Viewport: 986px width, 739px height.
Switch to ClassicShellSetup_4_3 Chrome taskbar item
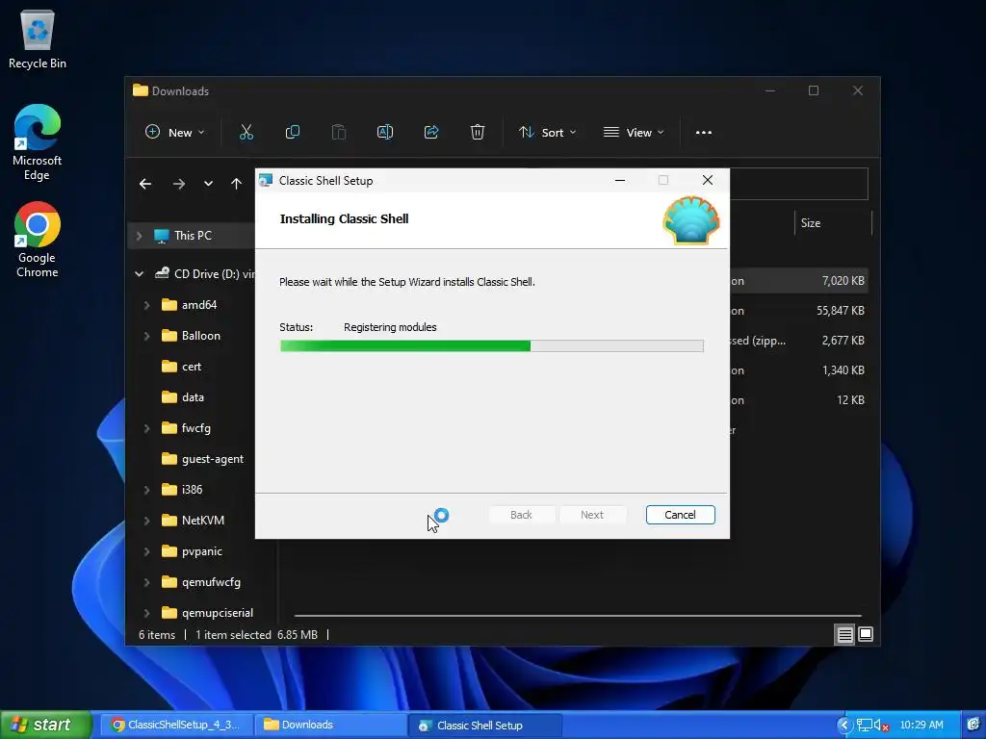175,725
